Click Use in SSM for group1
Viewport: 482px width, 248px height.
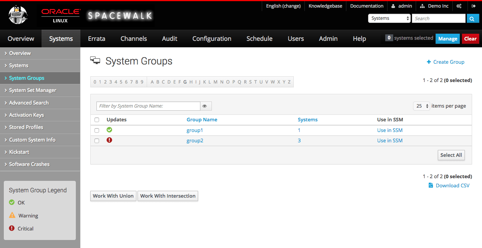click(390, 130)
